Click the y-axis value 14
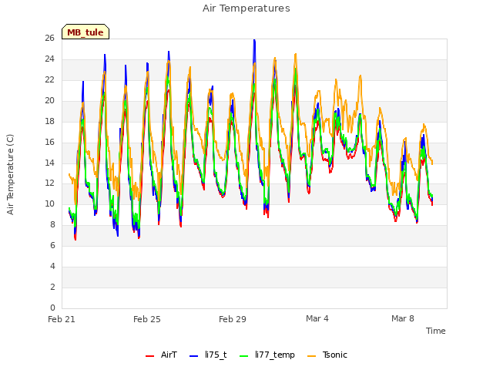 [49, 163]
